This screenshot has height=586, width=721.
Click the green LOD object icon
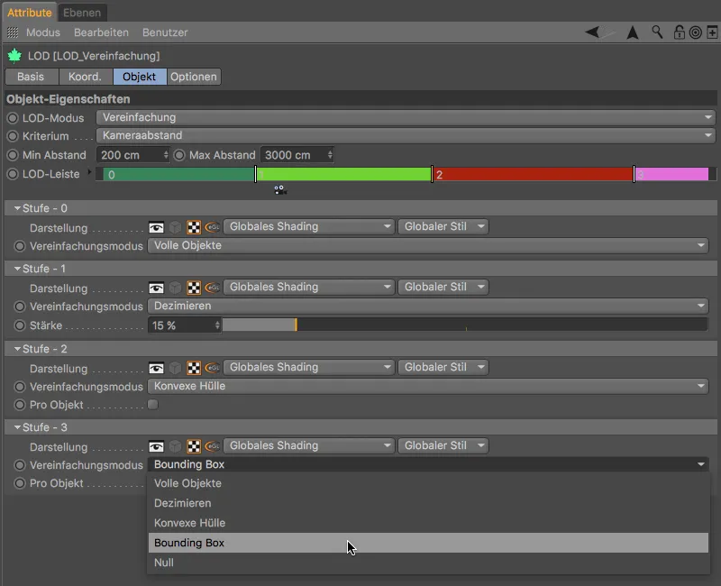click(14, 56)
